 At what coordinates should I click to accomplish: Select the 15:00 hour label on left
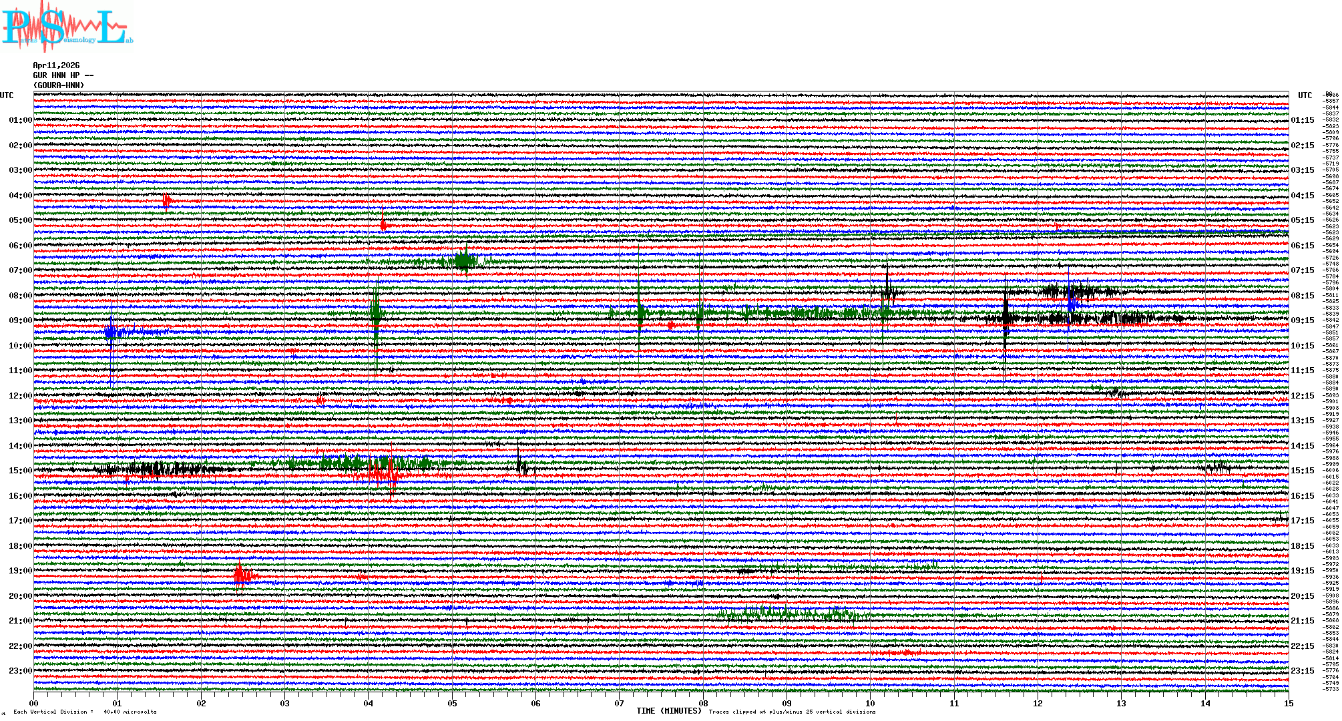tap(20, 471)
